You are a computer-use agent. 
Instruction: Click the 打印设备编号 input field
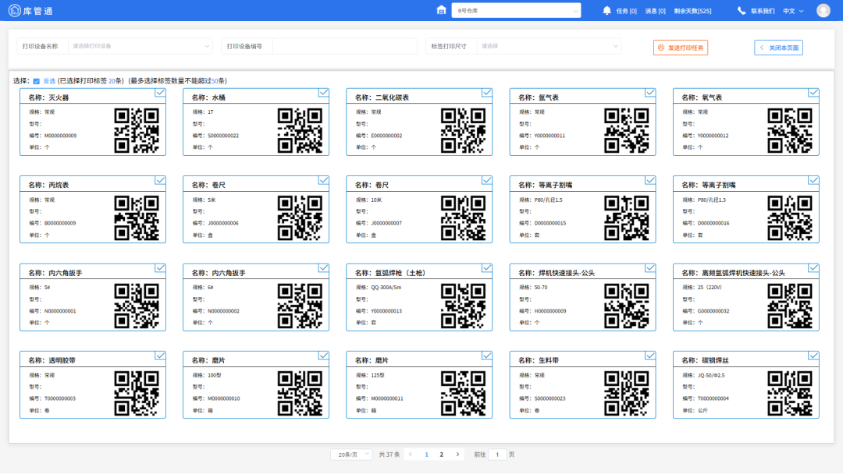345,46
